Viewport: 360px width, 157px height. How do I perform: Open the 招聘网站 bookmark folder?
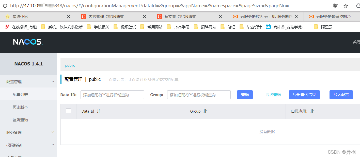pyautogui.click(x=205, y=27)
